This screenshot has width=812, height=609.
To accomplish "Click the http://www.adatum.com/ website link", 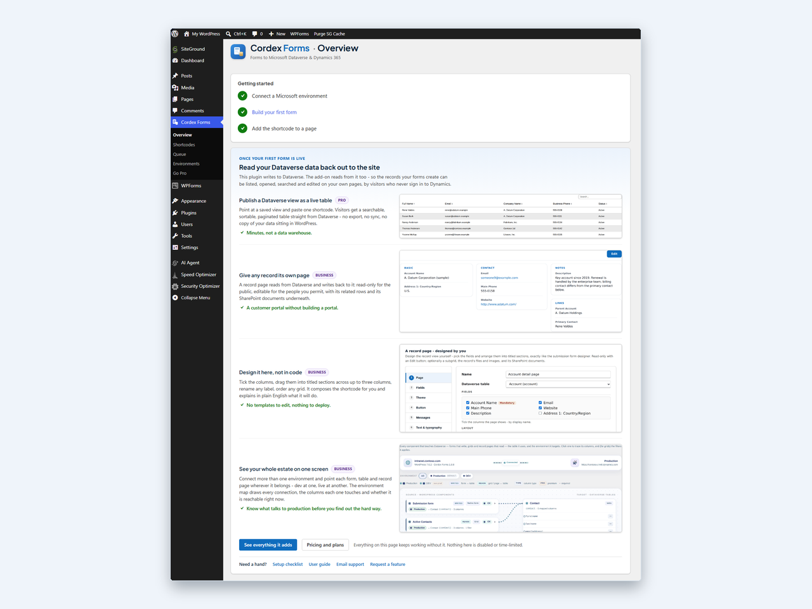I will (499, 304).
